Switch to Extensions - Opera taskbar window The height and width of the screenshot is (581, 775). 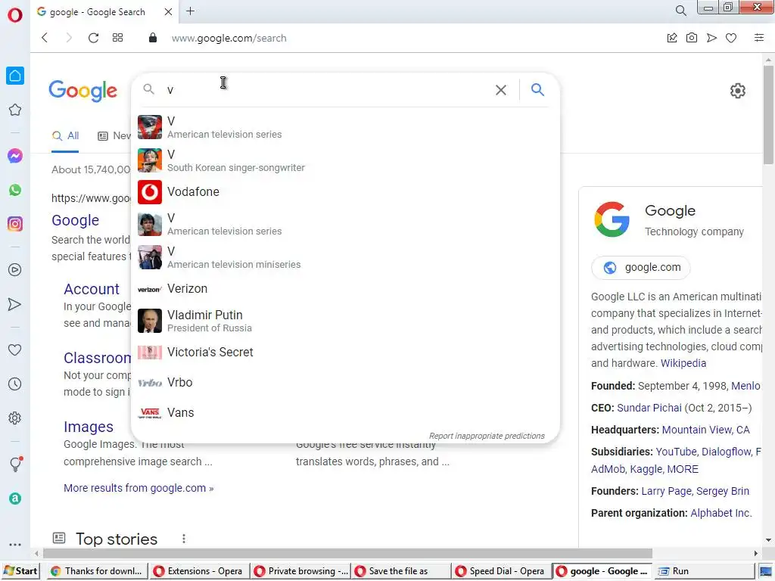coord(199,571)
